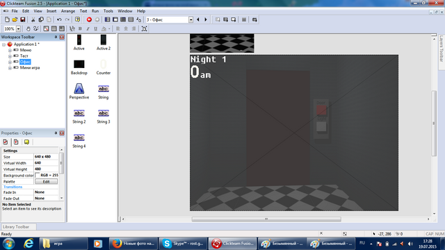Viewport: 445px width, 250px height.
Task: Open the Data Elements icon
Action: pyautogui.click(x=139, y=19)
